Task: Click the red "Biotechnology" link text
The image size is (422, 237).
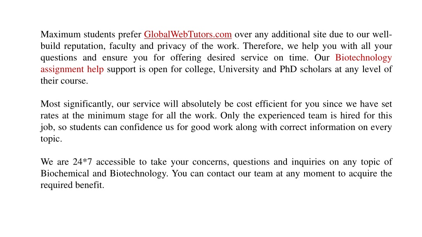Action: tap(363, 58)
